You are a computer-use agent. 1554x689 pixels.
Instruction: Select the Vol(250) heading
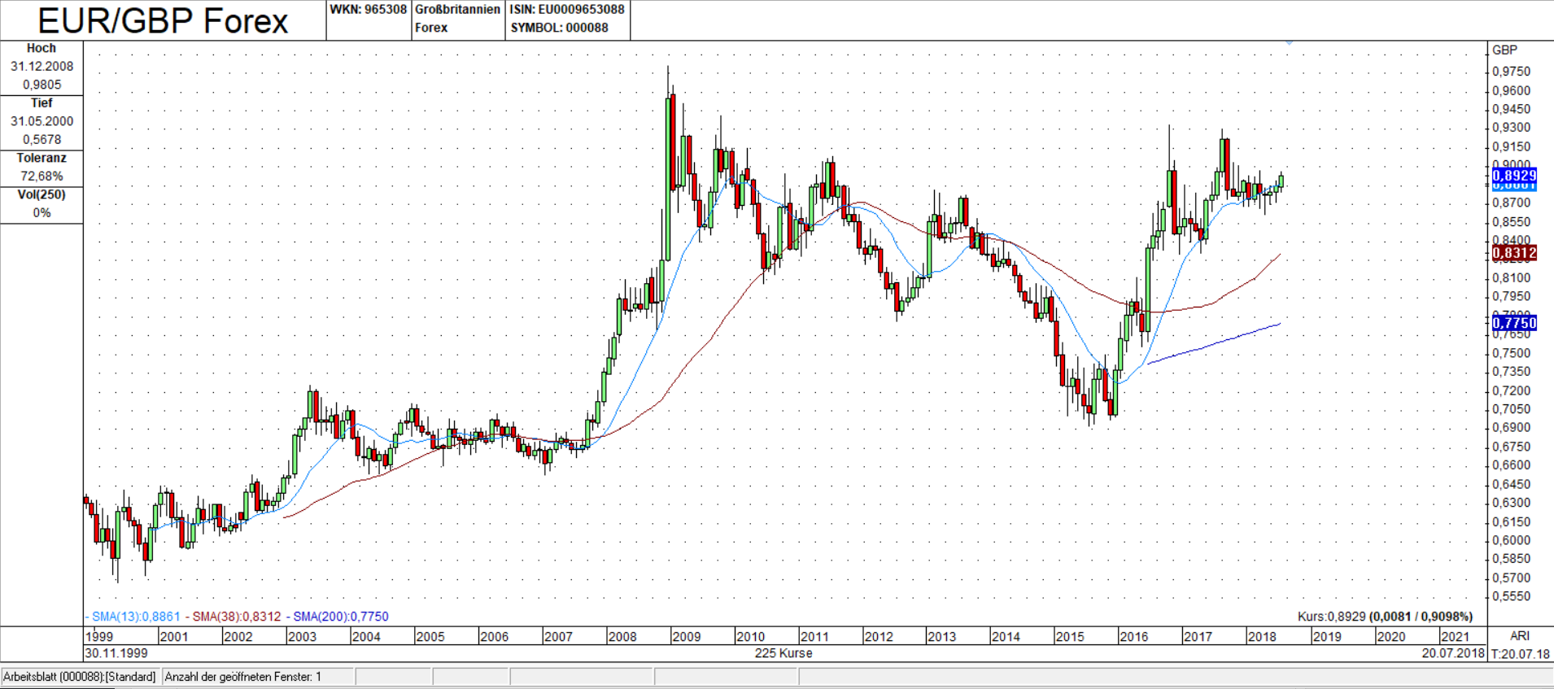(41, 194)
